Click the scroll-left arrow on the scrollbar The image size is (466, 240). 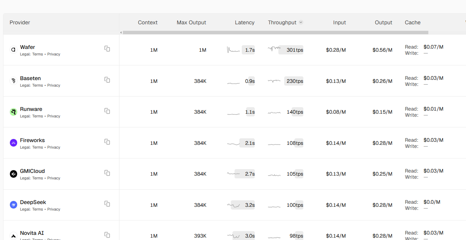(x=121, y=33)
